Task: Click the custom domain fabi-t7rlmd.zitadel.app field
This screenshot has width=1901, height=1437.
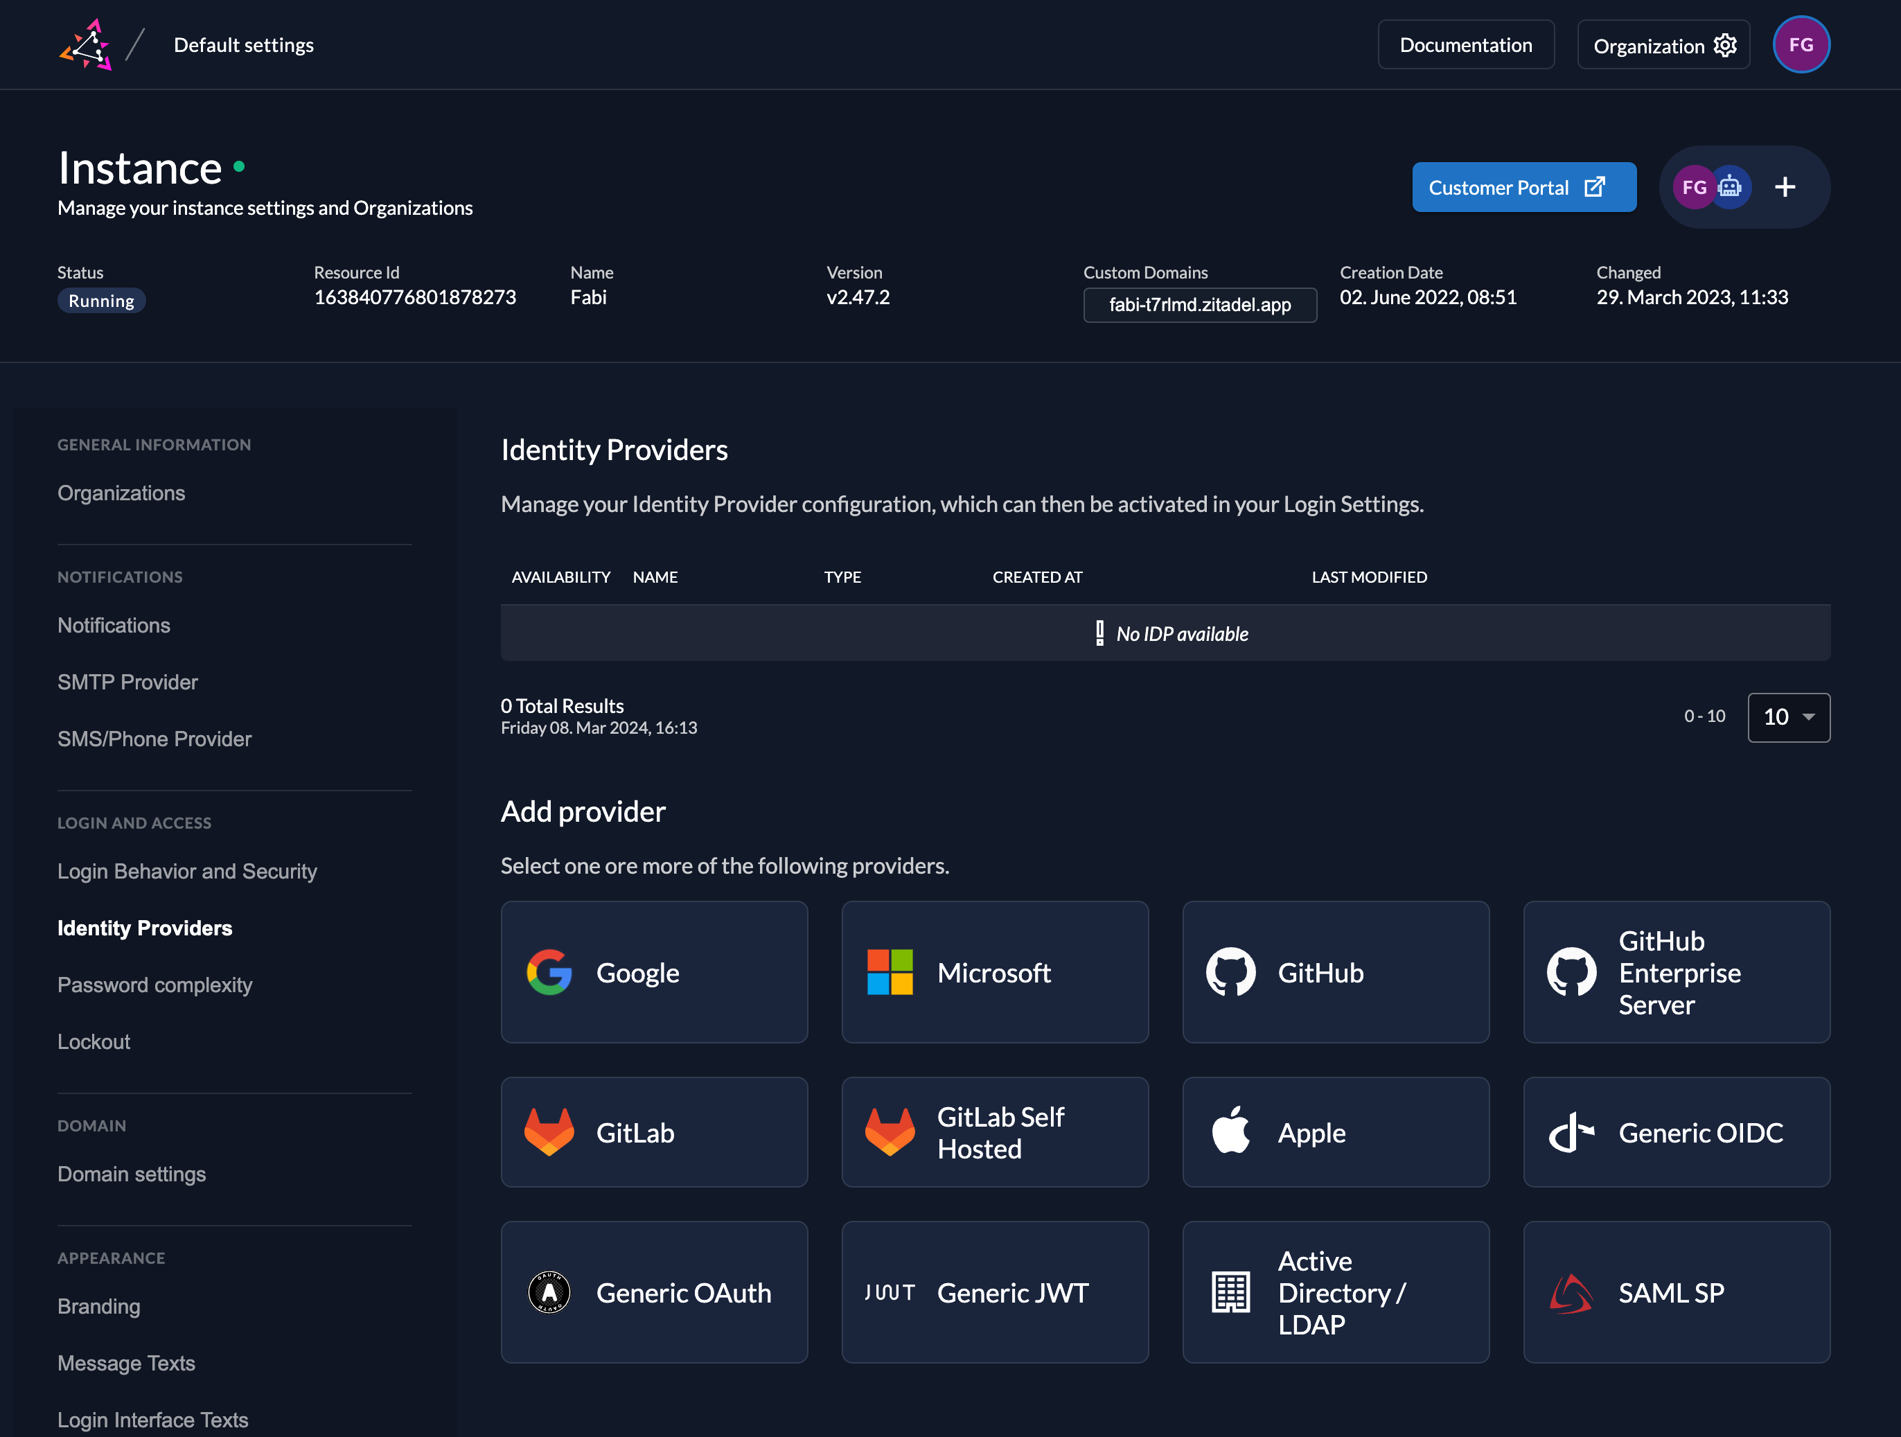Action: point(1200,304)
